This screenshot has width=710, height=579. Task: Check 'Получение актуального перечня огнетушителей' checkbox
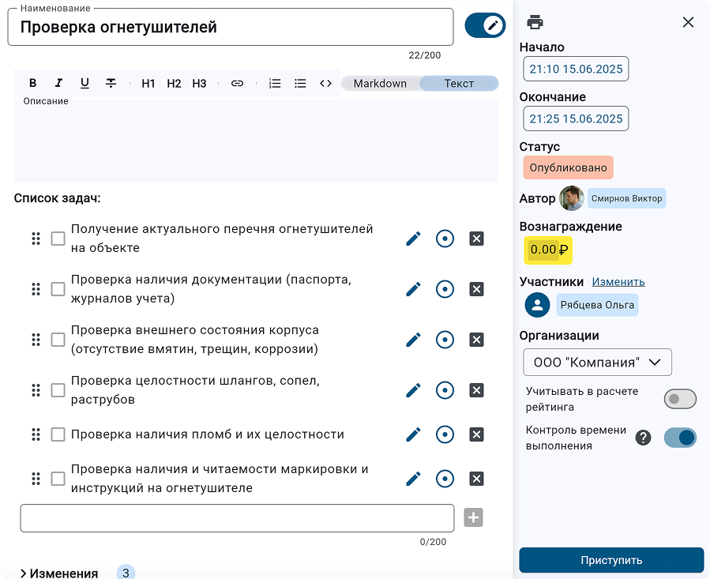pyautogui.click(x=58, y=239)
